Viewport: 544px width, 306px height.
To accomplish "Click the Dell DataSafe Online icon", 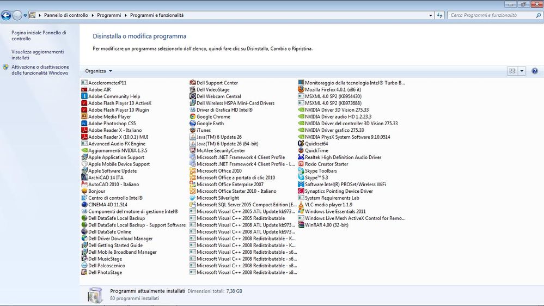I will pyautogui.click(x=84, y=232).
